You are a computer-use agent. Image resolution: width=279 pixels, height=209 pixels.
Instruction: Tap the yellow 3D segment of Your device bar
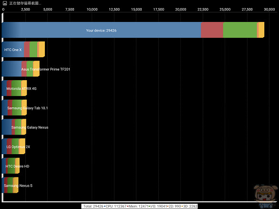(x=261, y=30)
